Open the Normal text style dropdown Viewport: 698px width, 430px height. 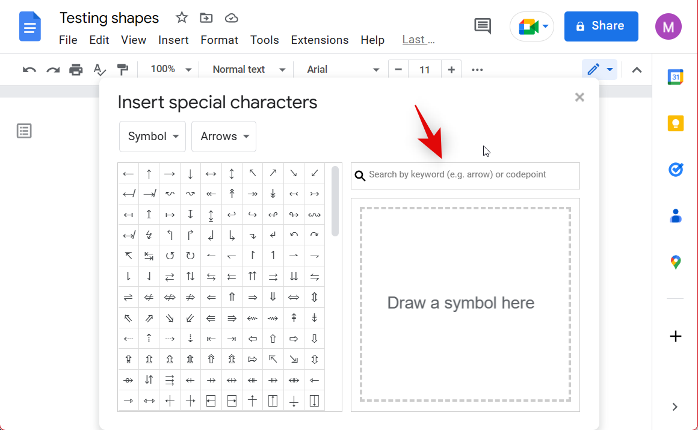pyautogui.click(x=249, y=69)
